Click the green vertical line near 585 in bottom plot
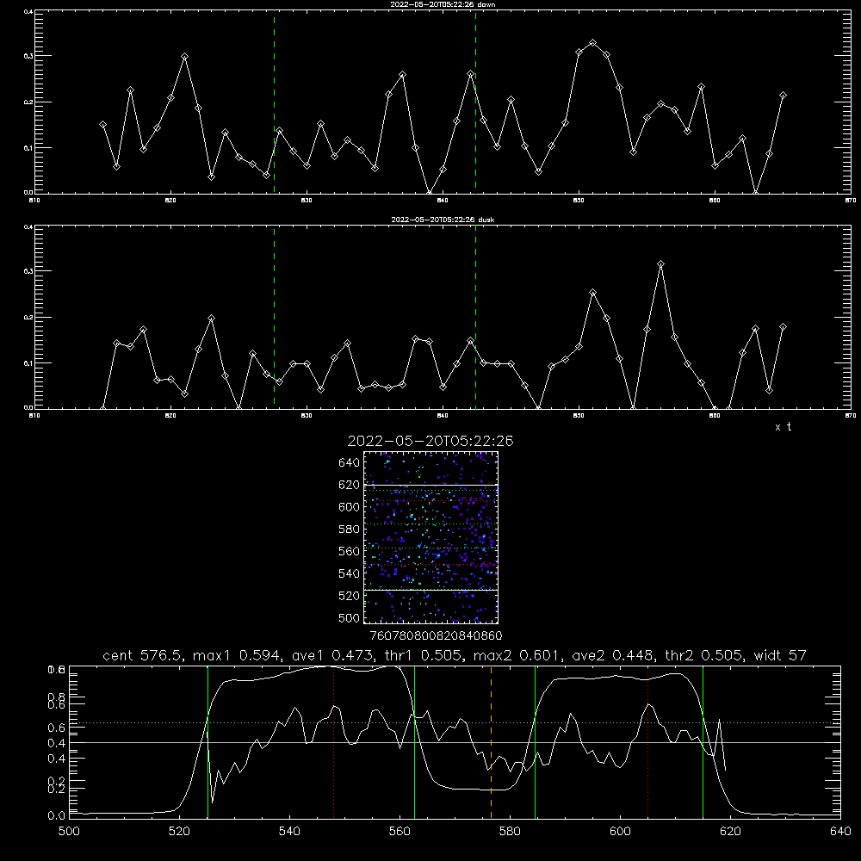 [536, 742]
